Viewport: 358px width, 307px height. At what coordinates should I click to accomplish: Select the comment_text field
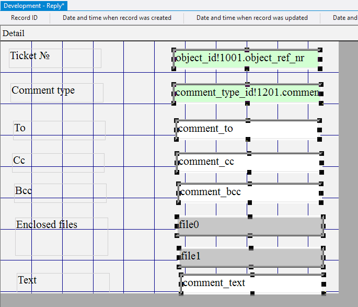point(251,283)
